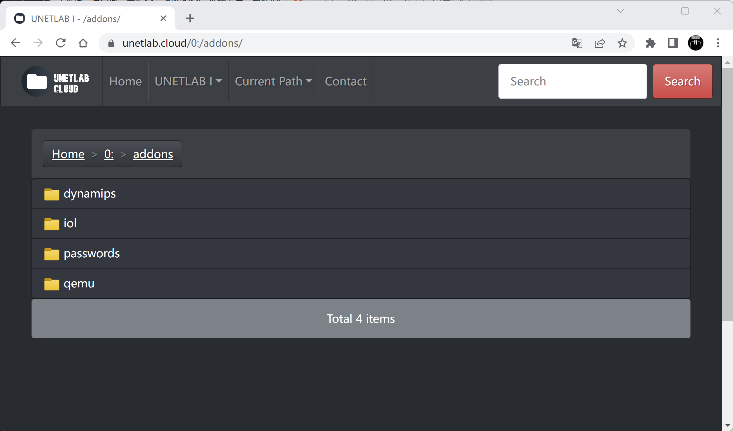The width and height of the screenshot is (733, 431).
Task: Click the 0: breadcrumb link
Action: pos(109,154)
